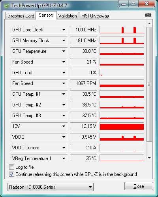158x197 pixels.
Task: Click the 1067 RPM fan speed value field
Action: click(x=84, y=83)
